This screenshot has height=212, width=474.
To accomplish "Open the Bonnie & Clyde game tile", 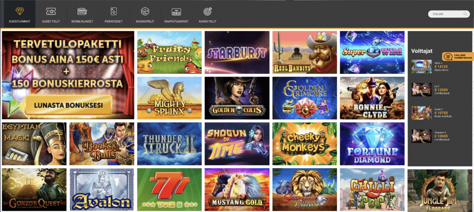I will [x=372, y=98].
